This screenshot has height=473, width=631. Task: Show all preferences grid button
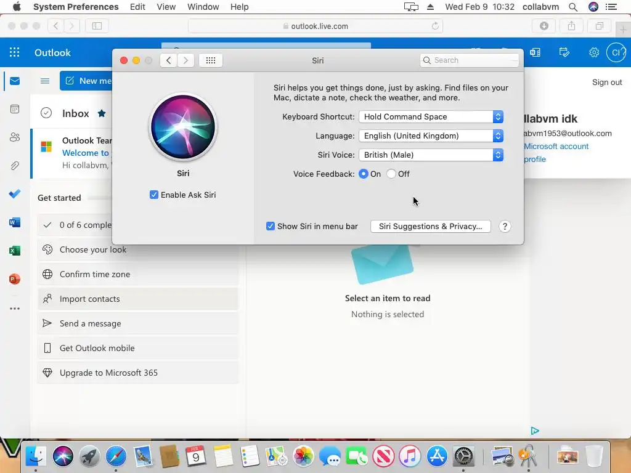[x=211, y=60]
